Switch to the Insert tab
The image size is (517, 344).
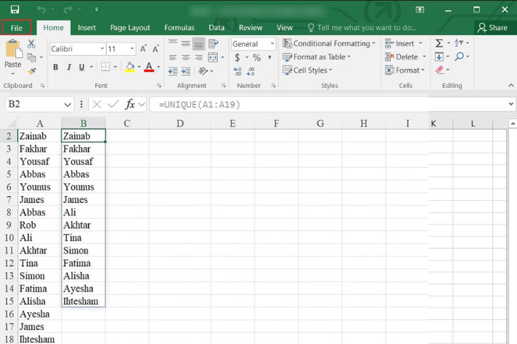(x=87, y=28)
